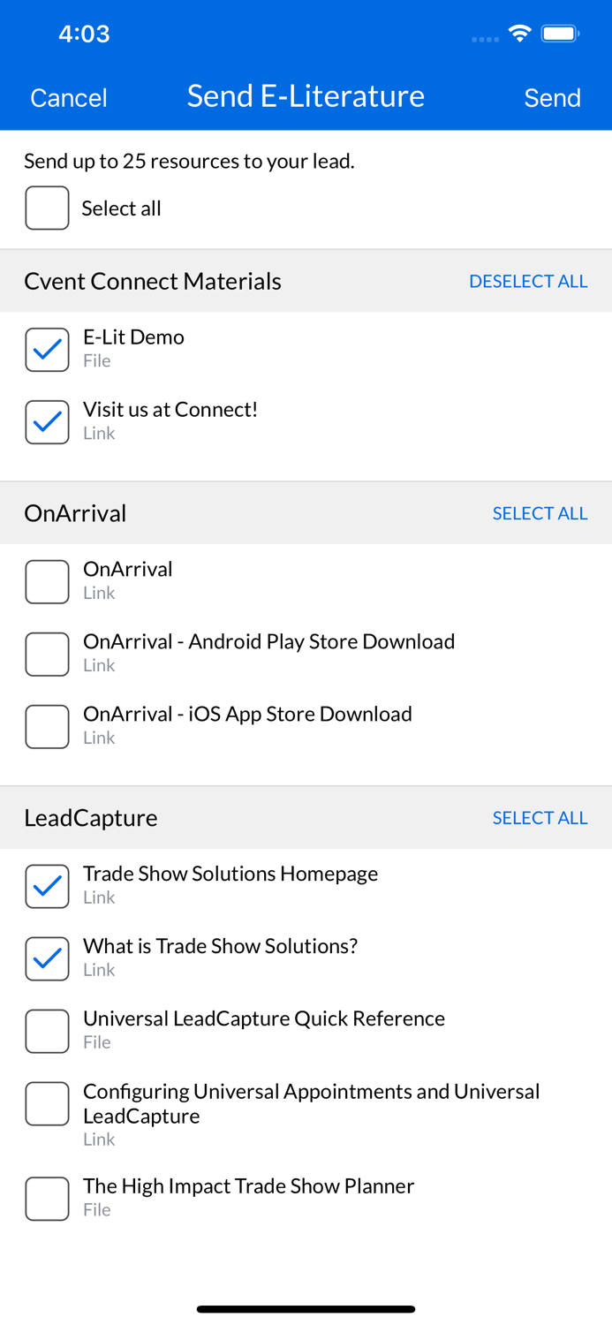The height and width of the screenshot is (1325, 612).
Task: Tap the cellular signal dots indicator
Action: click(484, 39)
